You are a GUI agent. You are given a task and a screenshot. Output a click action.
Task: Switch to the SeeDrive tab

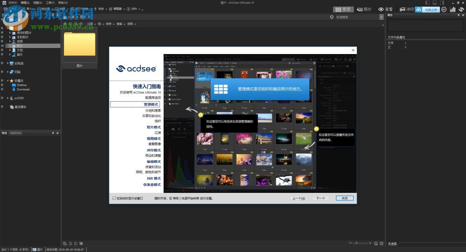tap(15, 133)
